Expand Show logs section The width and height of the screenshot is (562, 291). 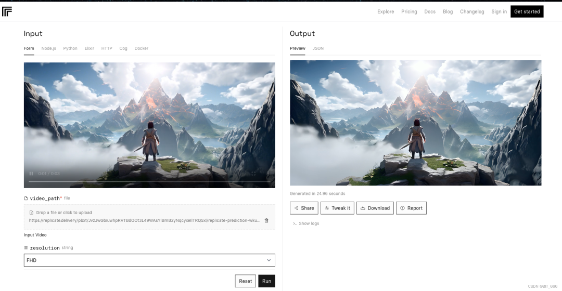[x=306, y=223]
